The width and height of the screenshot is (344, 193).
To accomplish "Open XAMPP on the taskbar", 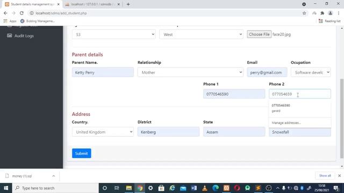I will (x=226, y=188).
